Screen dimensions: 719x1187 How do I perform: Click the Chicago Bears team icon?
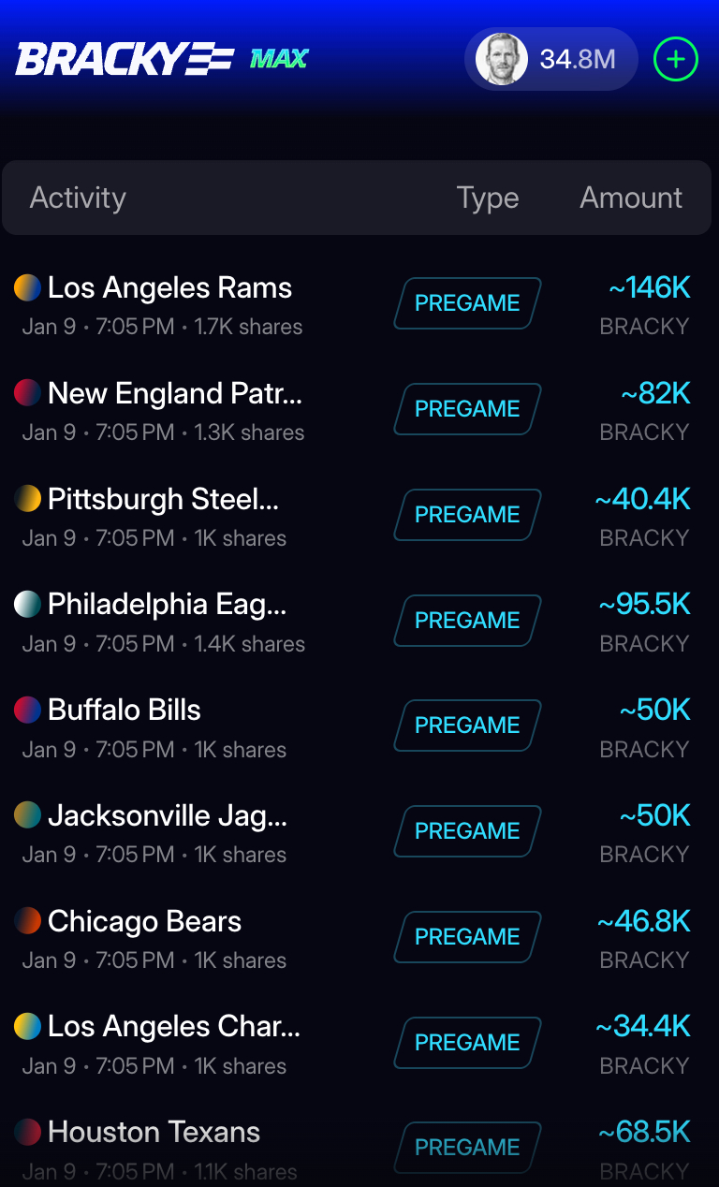tap(27, 921)
